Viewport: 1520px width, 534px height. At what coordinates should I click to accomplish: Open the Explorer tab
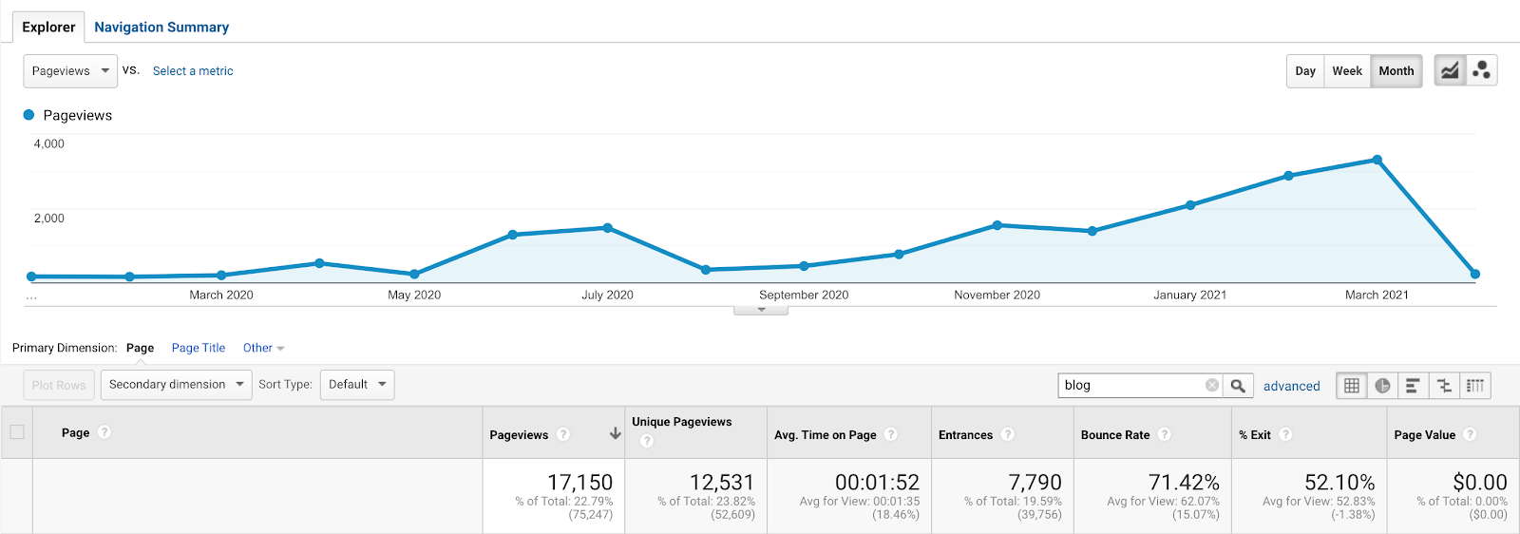click(48, 27)
